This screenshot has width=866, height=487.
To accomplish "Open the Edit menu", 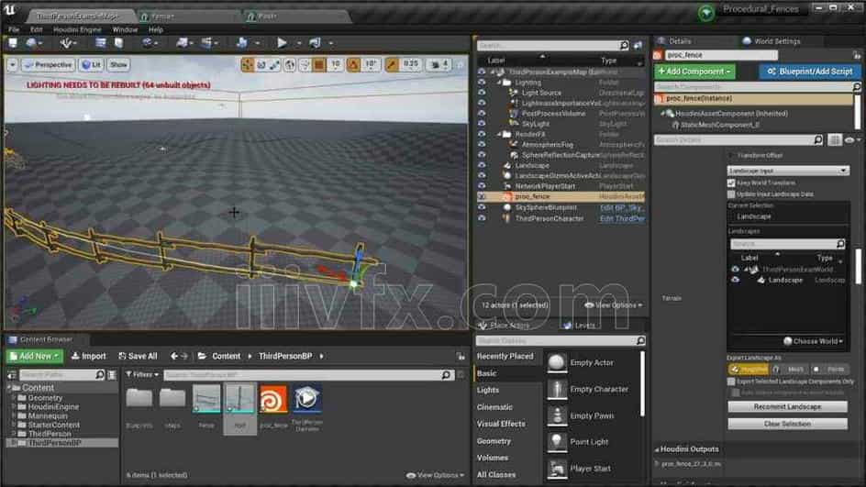I will 37,30.
